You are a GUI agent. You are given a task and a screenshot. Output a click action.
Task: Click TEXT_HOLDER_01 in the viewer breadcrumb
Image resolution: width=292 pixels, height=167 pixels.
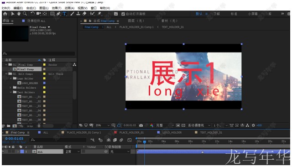tap(172, 27)
